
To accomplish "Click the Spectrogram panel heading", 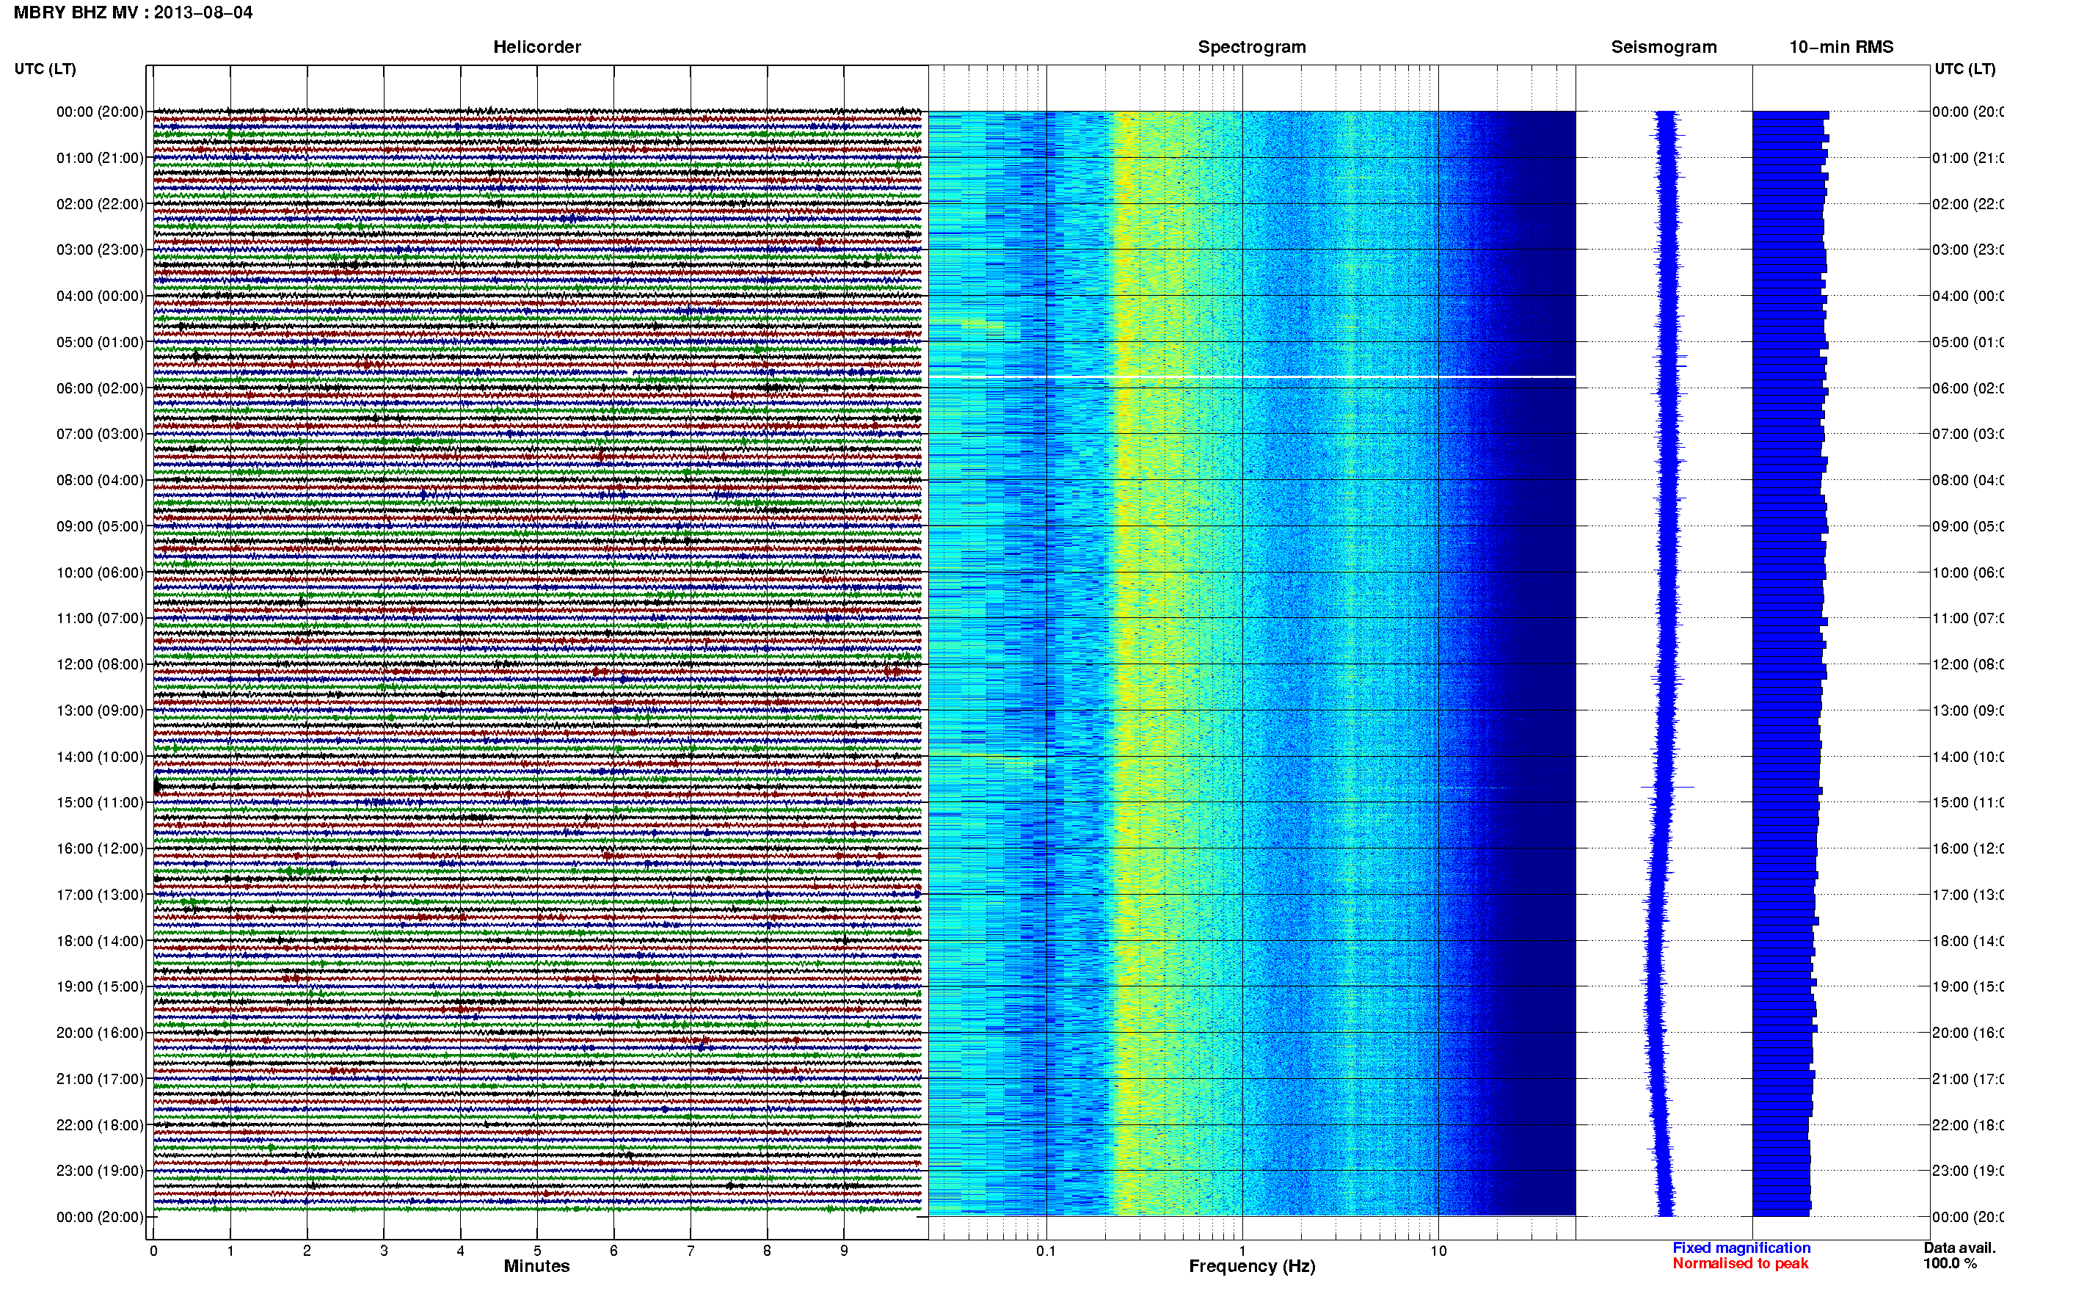I will [x=1252, y=47].
